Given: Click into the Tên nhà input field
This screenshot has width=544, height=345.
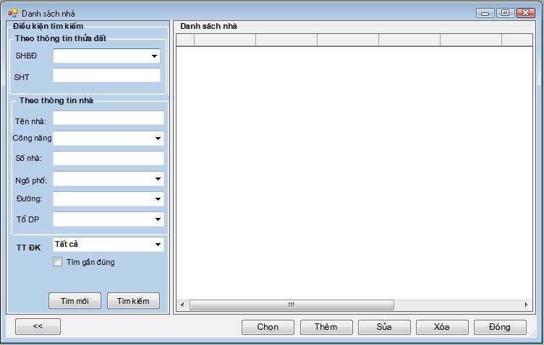Looking at the screenshot, I should [109, 118].
